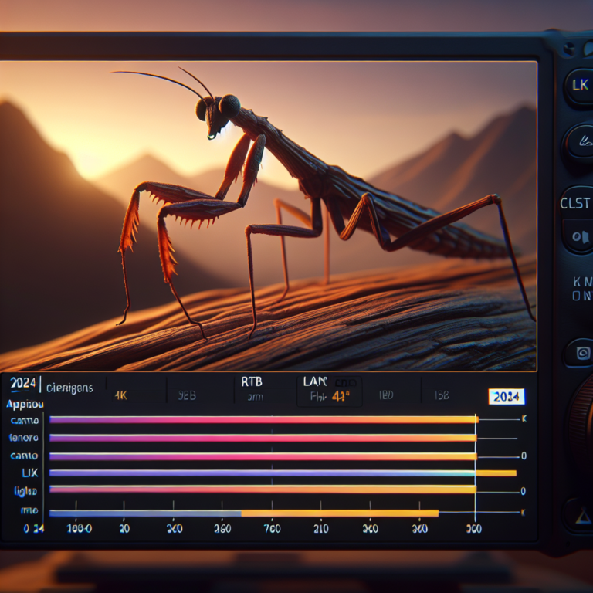Viewport: 593px width, 593px height.
Task: Select the 9EB option
Action: click(x=187, y=395)
